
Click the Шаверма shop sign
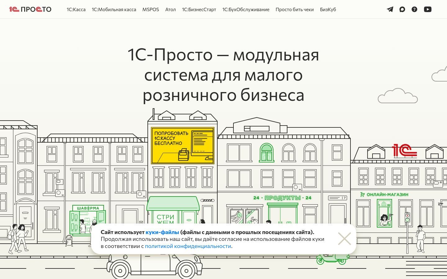click(x=88, y=208)
